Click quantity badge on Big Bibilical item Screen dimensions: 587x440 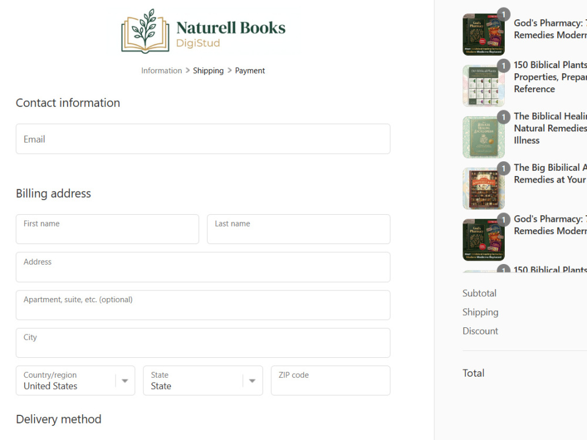(x=504, y=168)
